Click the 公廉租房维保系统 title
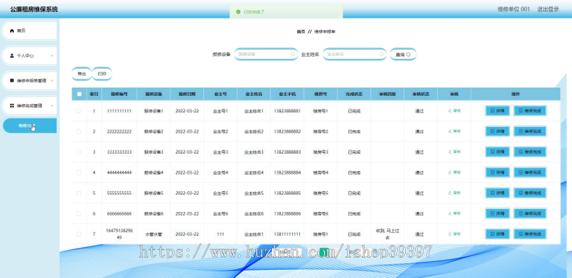The image size is (572, 278). pyautogui.click(x=34, y=10)
